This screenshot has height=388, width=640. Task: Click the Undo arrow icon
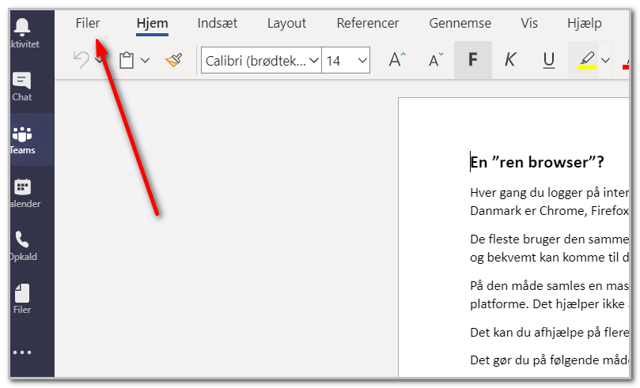81,60
